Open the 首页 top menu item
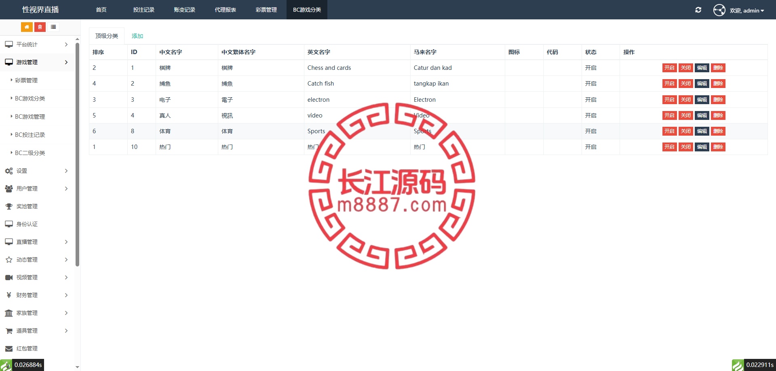This screenshot has height=371, width=776. (x=101, y=10)
